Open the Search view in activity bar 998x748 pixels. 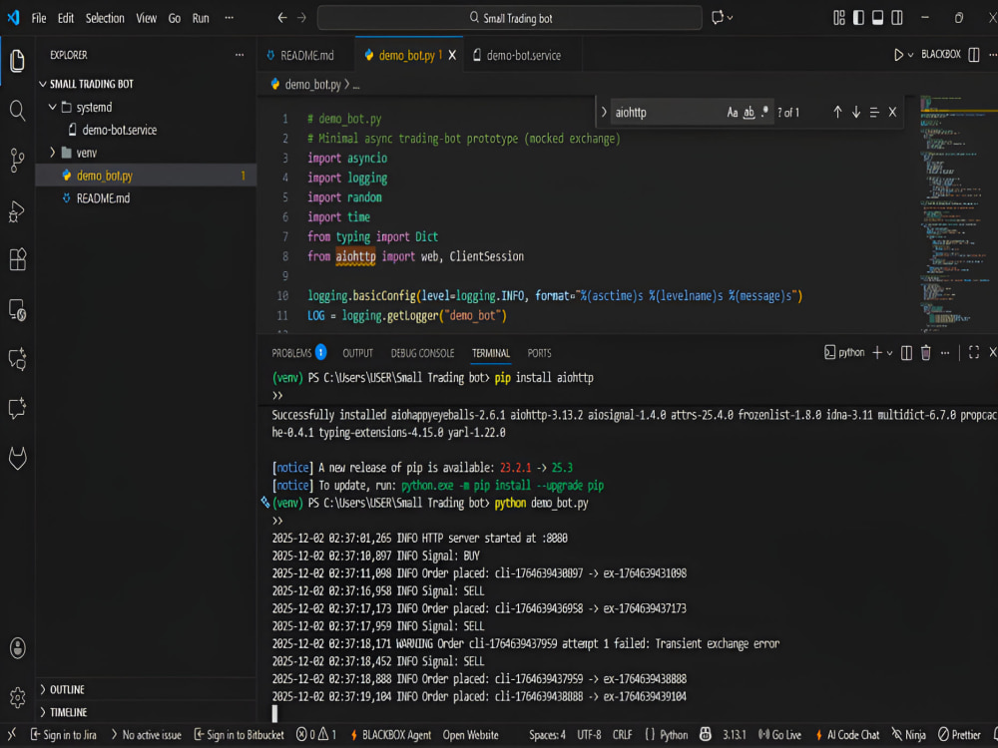click(x=17, y=112)
